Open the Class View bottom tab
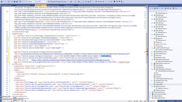182x102 pixels. click(179, 101)
